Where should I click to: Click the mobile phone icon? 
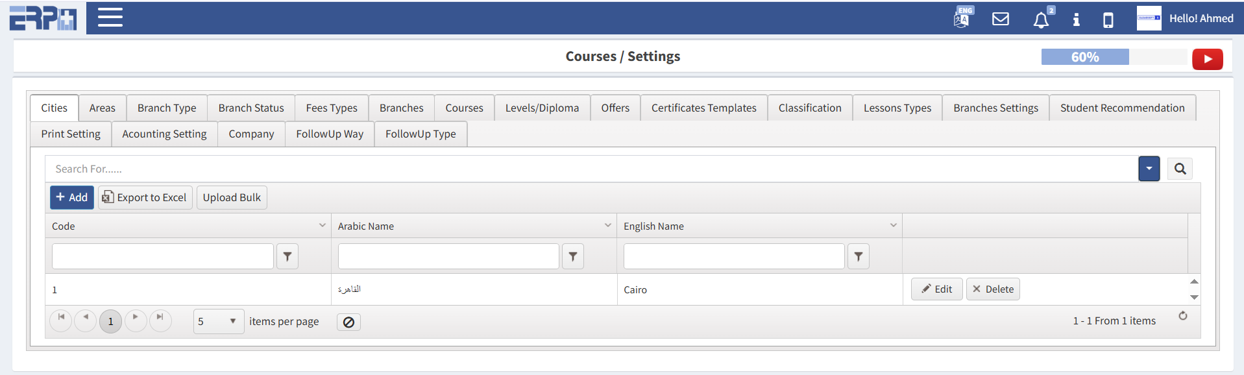[x=1108, y=20]
